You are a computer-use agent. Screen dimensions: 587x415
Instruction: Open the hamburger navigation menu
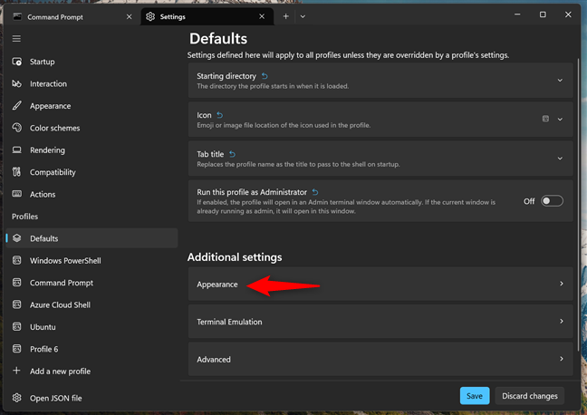click(16, 39)
